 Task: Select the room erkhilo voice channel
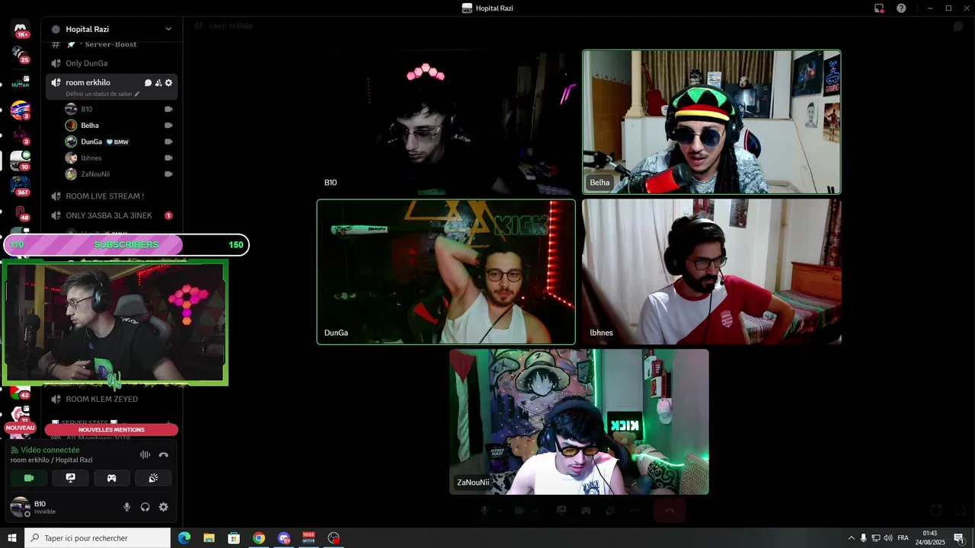[88, 82]
